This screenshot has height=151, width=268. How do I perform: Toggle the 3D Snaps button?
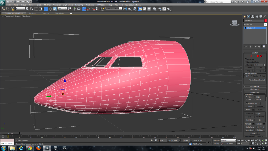coord(84,9)
